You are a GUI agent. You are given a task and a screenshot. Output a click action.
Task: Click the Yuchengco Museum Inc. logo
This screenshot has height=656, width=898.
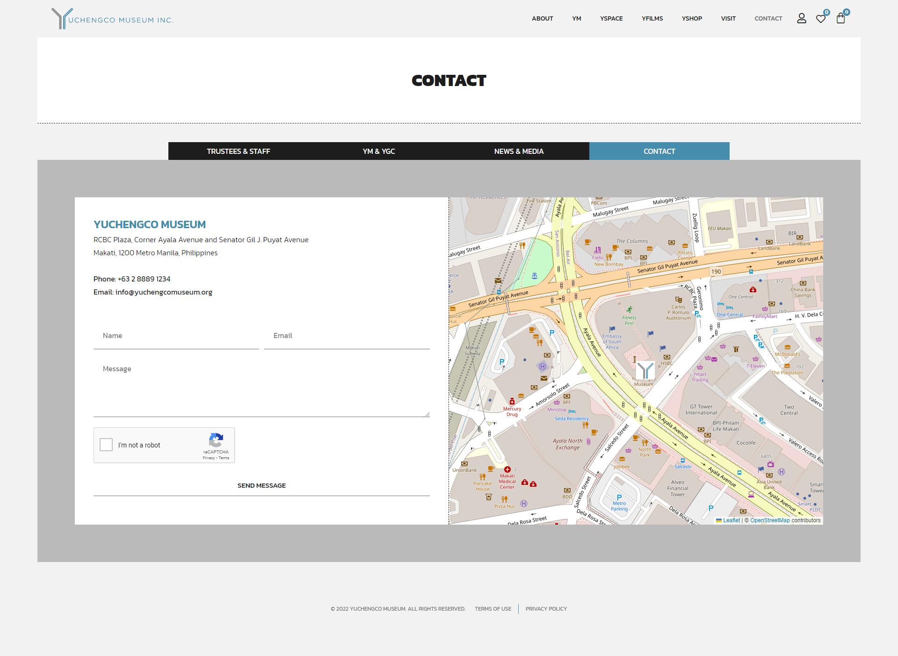[x=112, y=19]
